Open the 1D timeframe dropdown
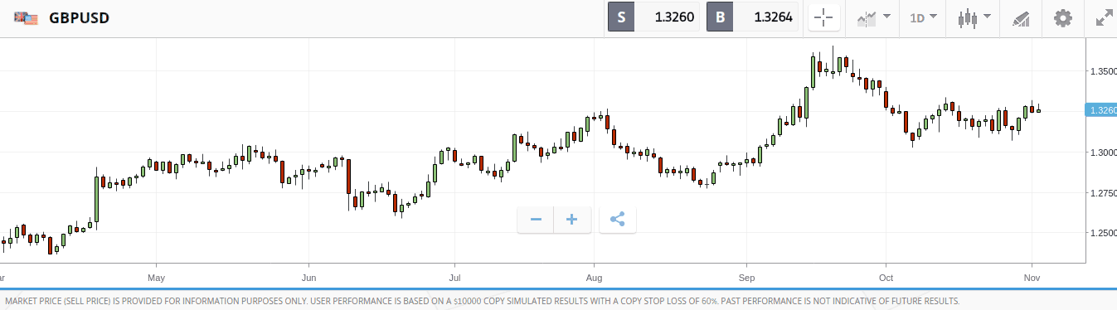1117x310 pixels. [924, 17]
